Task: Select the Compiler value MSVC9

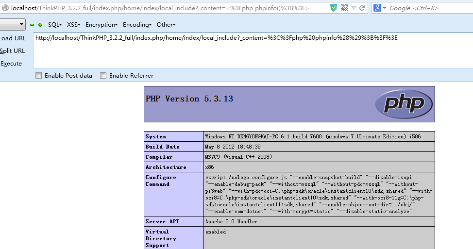Action: tap(238, 157)
